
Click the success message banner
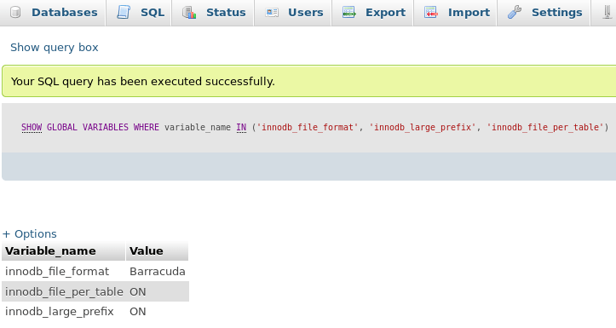click(x=308, y=81)
